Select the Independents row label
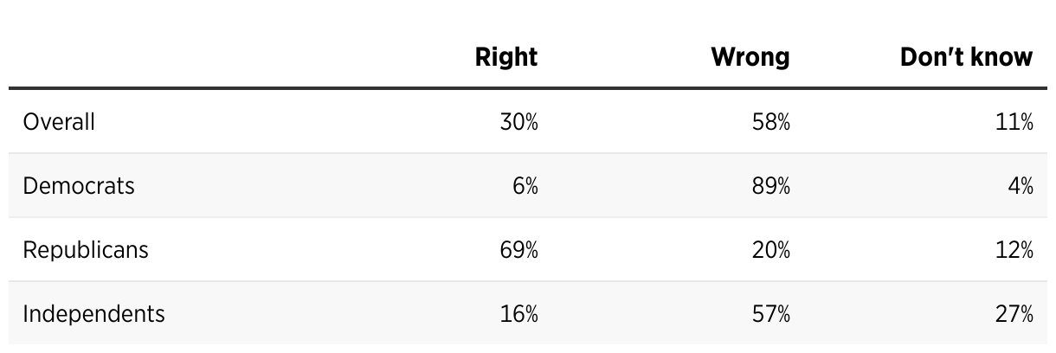Screen dimensions: 1056x353 93,313
